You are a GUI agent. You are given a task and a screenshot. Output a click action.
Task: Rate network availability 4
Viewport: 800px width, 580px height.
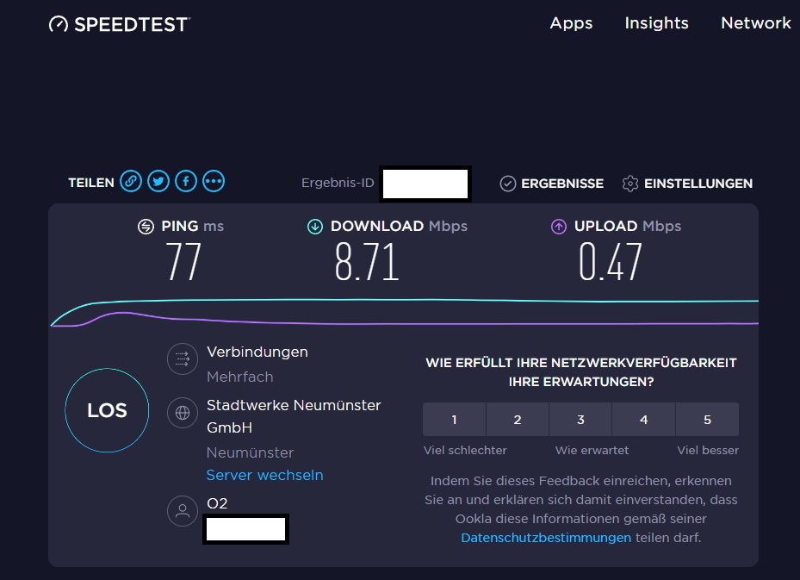pos(644,419)
